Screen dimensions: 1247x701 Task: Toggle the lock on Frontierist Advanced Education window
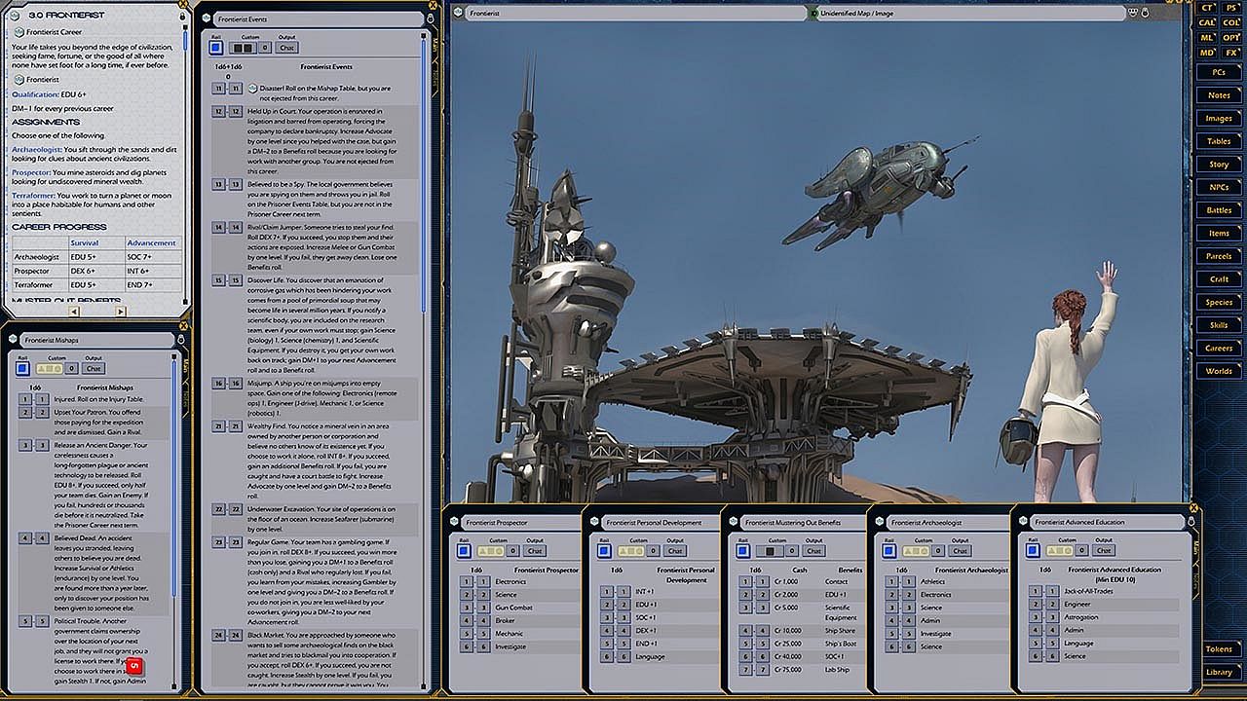(1190, 522)
